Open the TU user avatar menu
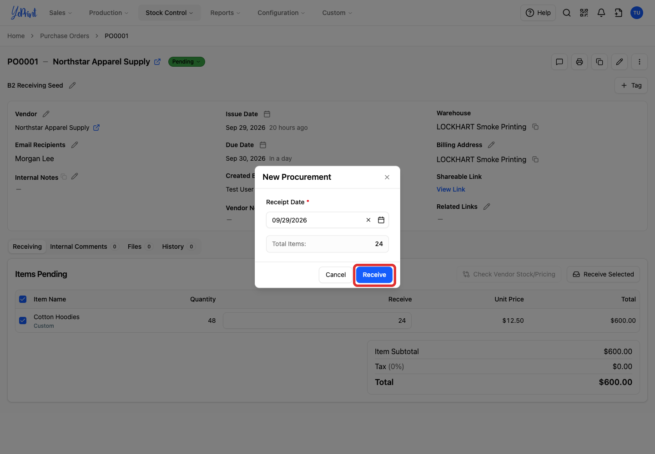 (637, 13)
